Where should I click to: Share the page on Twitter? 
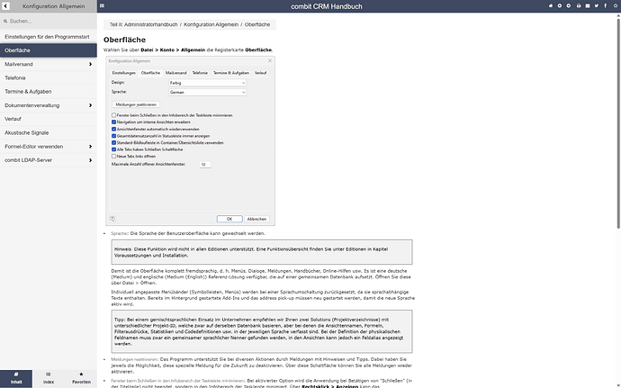click(597, 6)
